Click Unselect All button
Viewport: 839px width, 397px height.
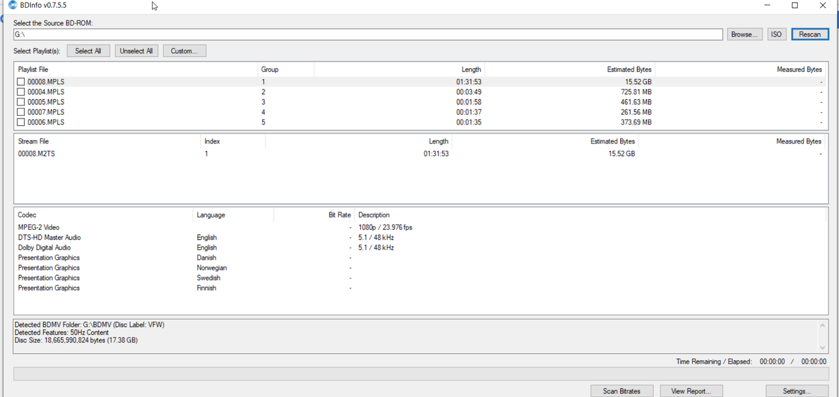[x=136, y=51]
